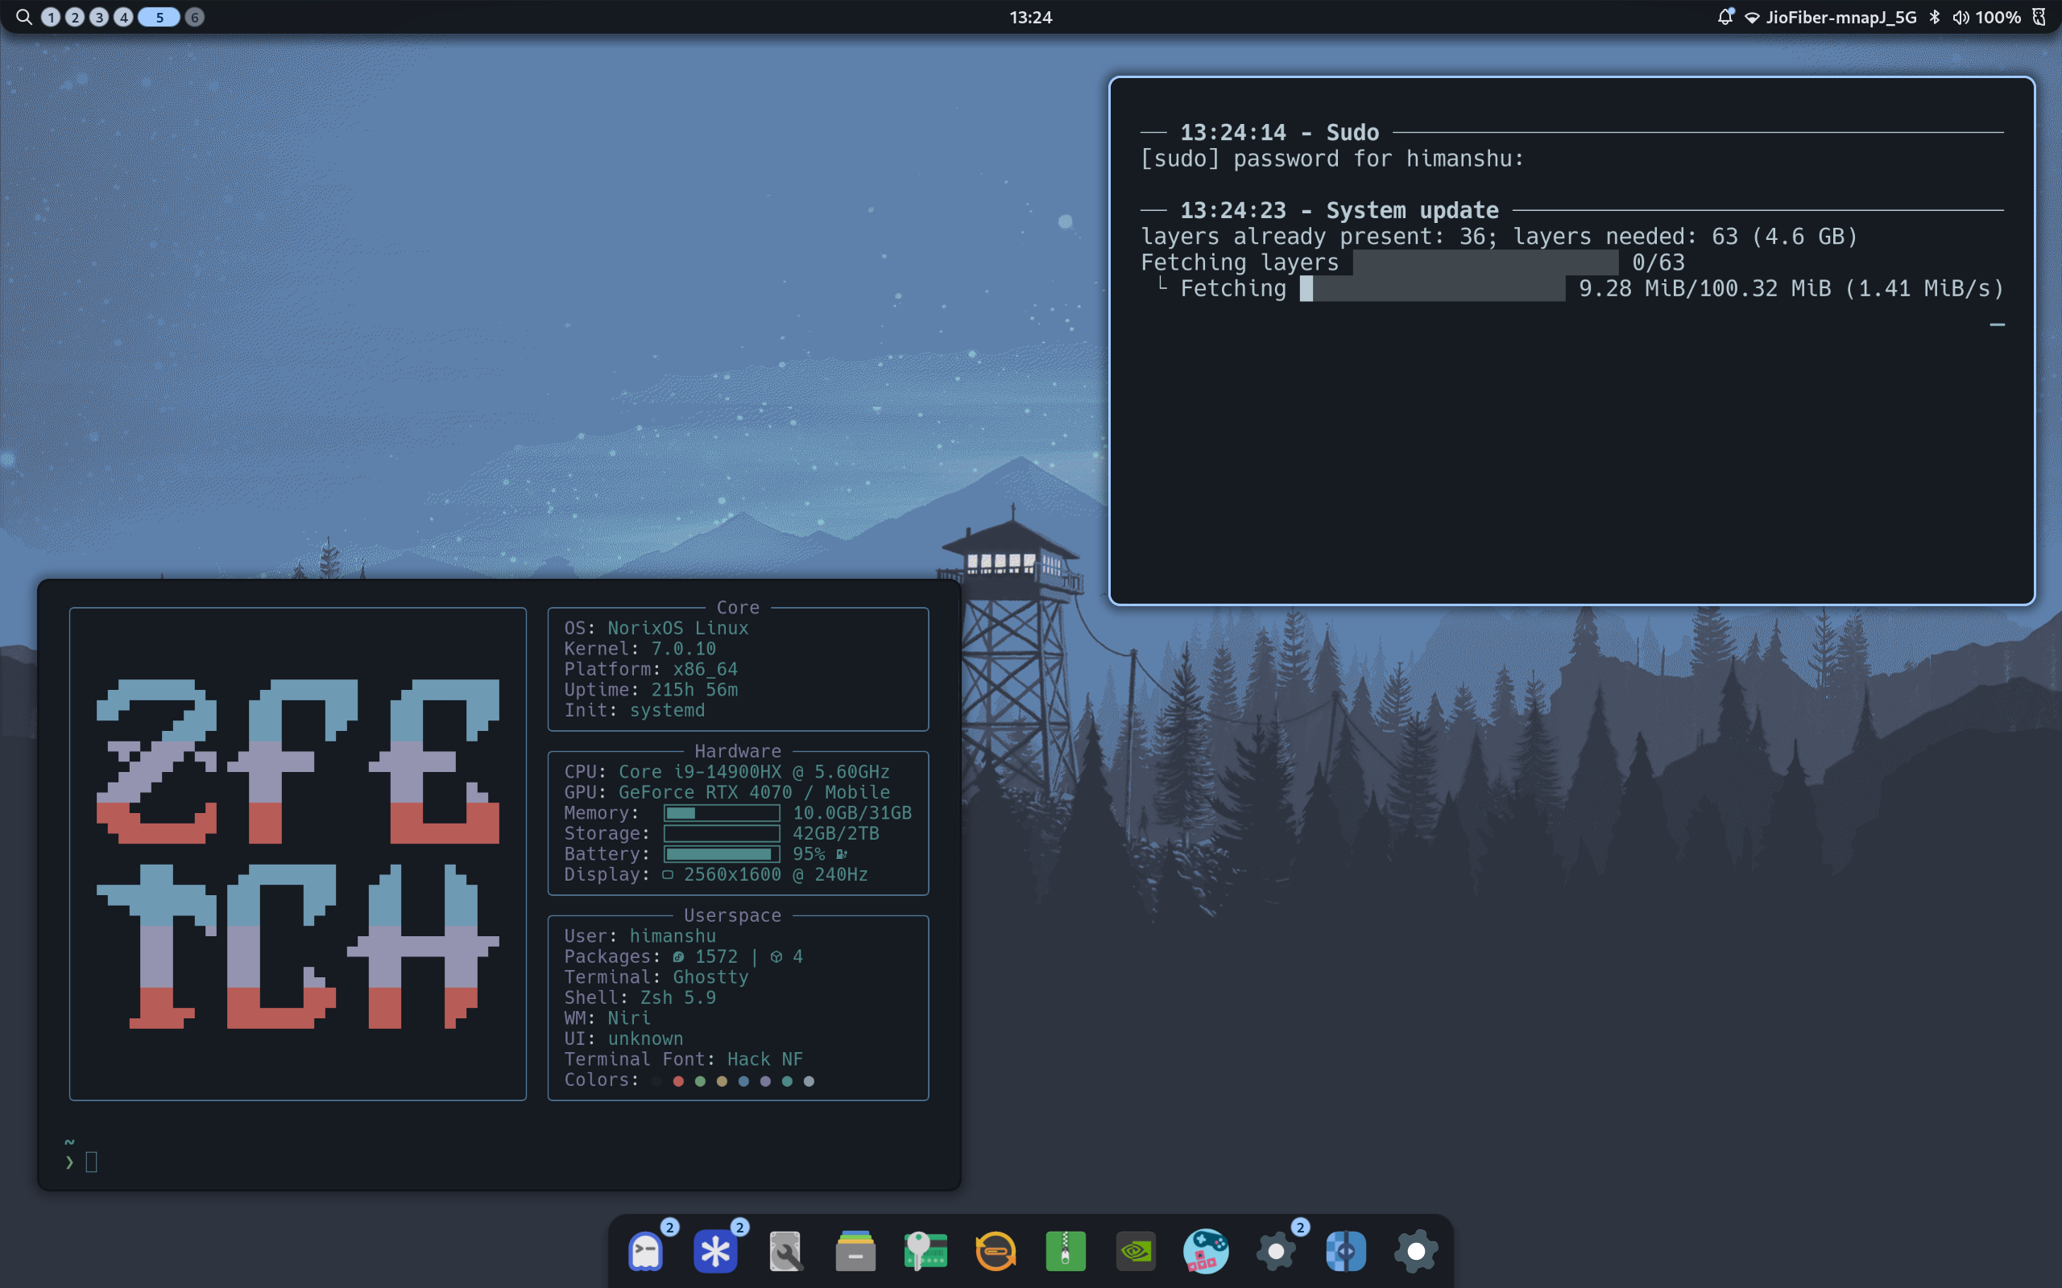Click the "13:24:23 - System update" heading
Screen dimensions: 2062x1288
[x=1339, y=210]
